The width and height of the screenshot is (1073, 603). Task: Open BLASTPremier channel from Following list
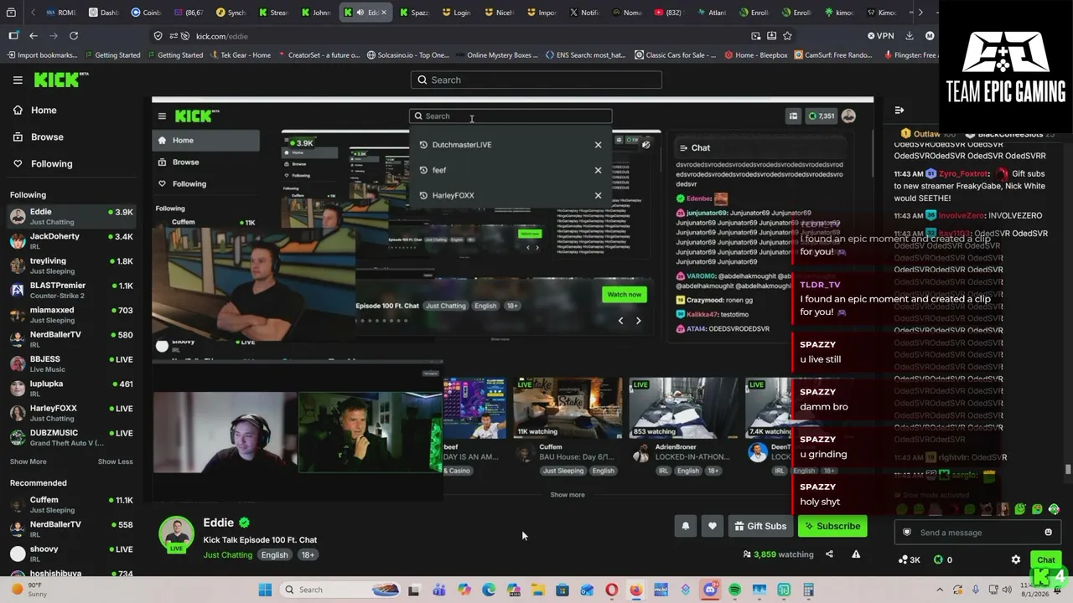coord(70,290)
